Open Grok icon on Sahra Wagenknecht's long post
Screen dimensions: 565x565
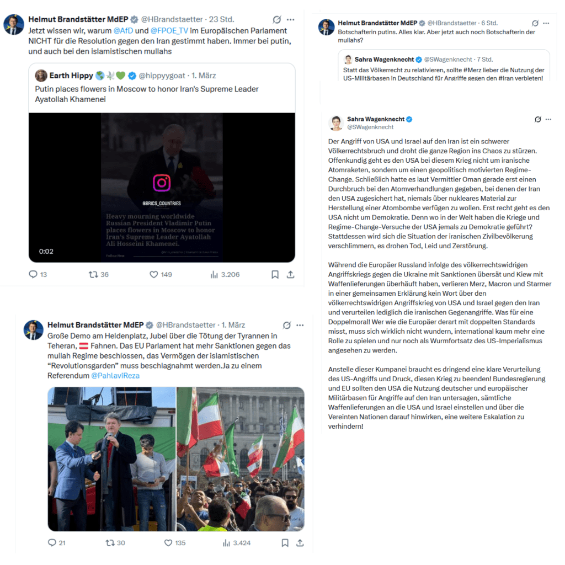pyautogui.click(x=537, y=119)
